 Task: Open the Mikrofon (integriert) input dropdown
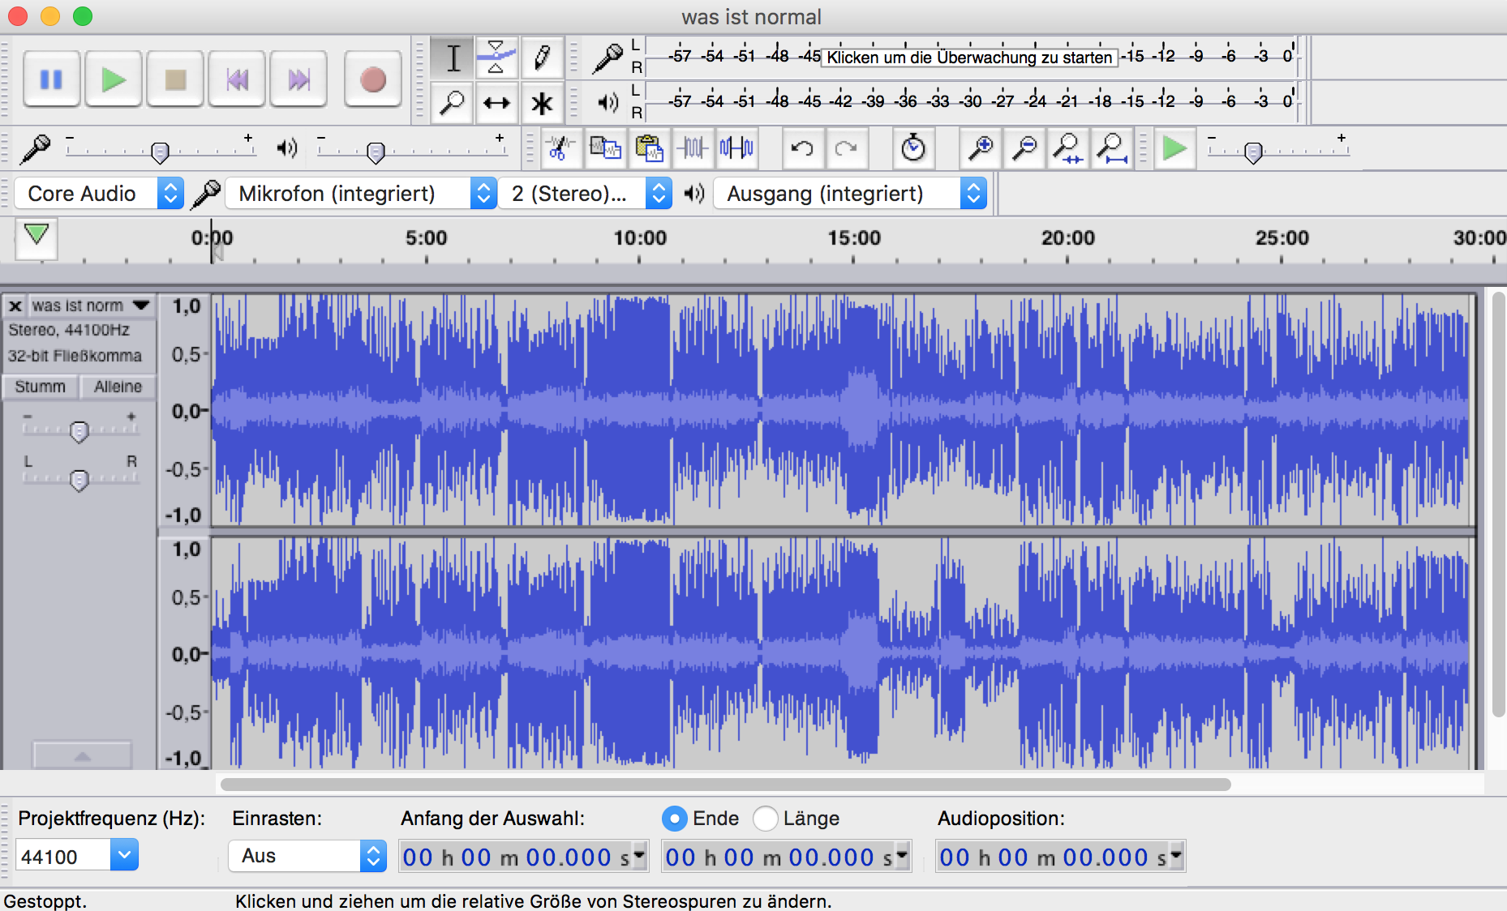(x=360, y=194)
